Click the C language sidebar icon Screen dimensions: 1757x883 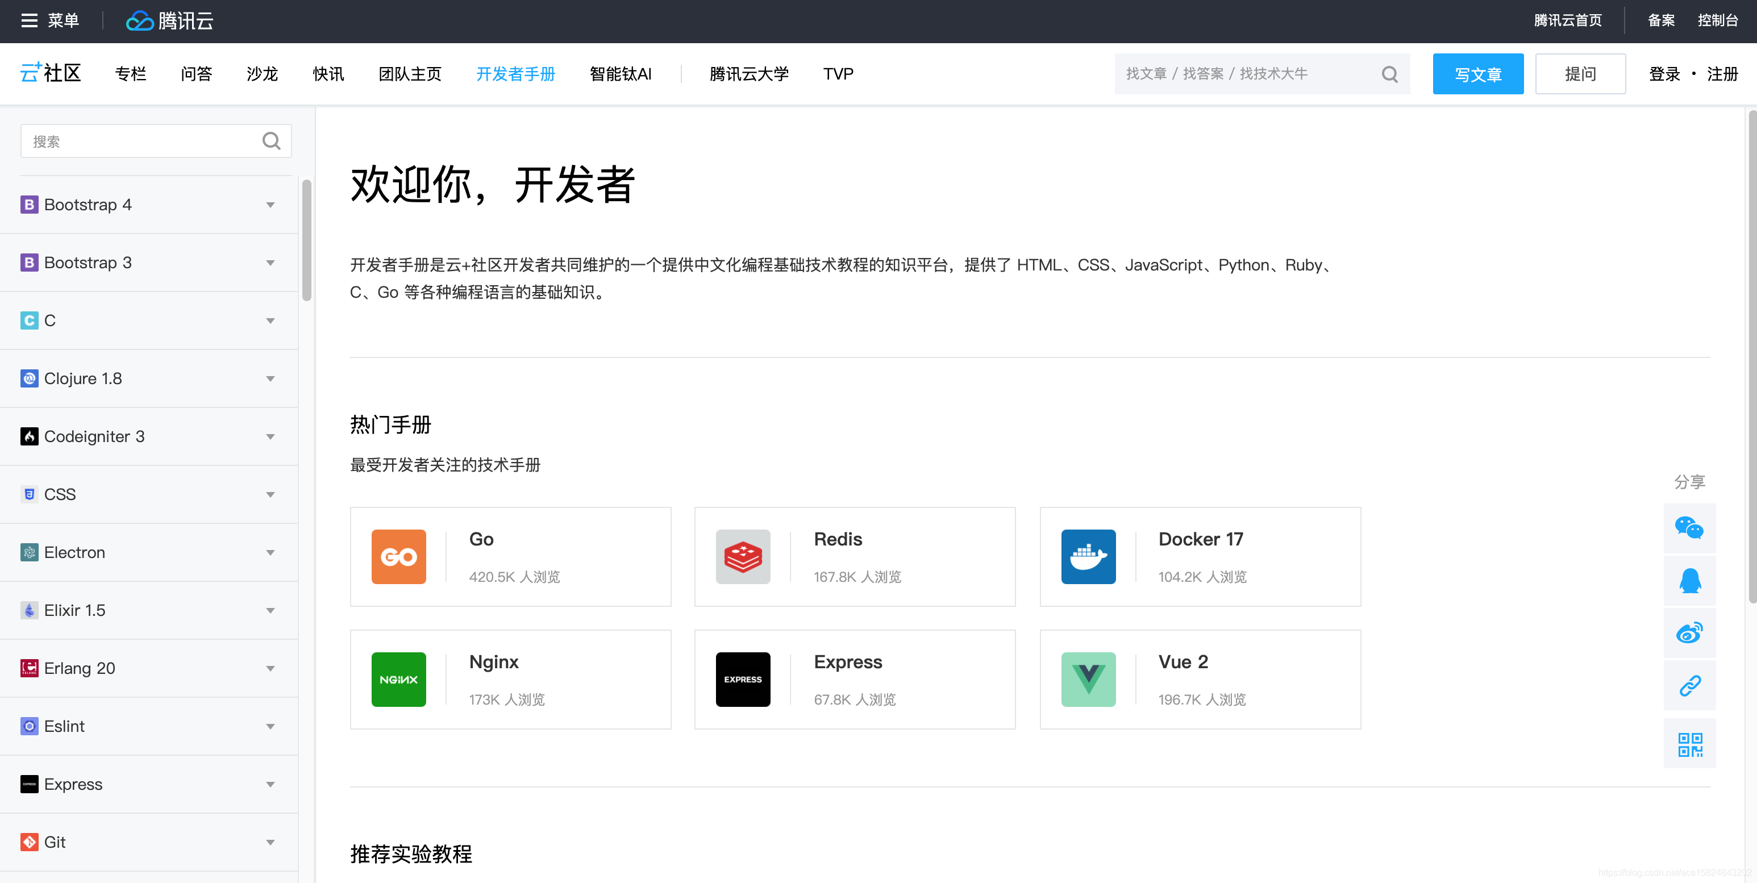[30, 320]
